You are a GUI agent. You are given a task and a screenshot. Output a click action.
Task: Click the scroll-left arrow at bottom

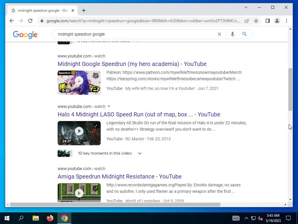(x=8, y=204)
